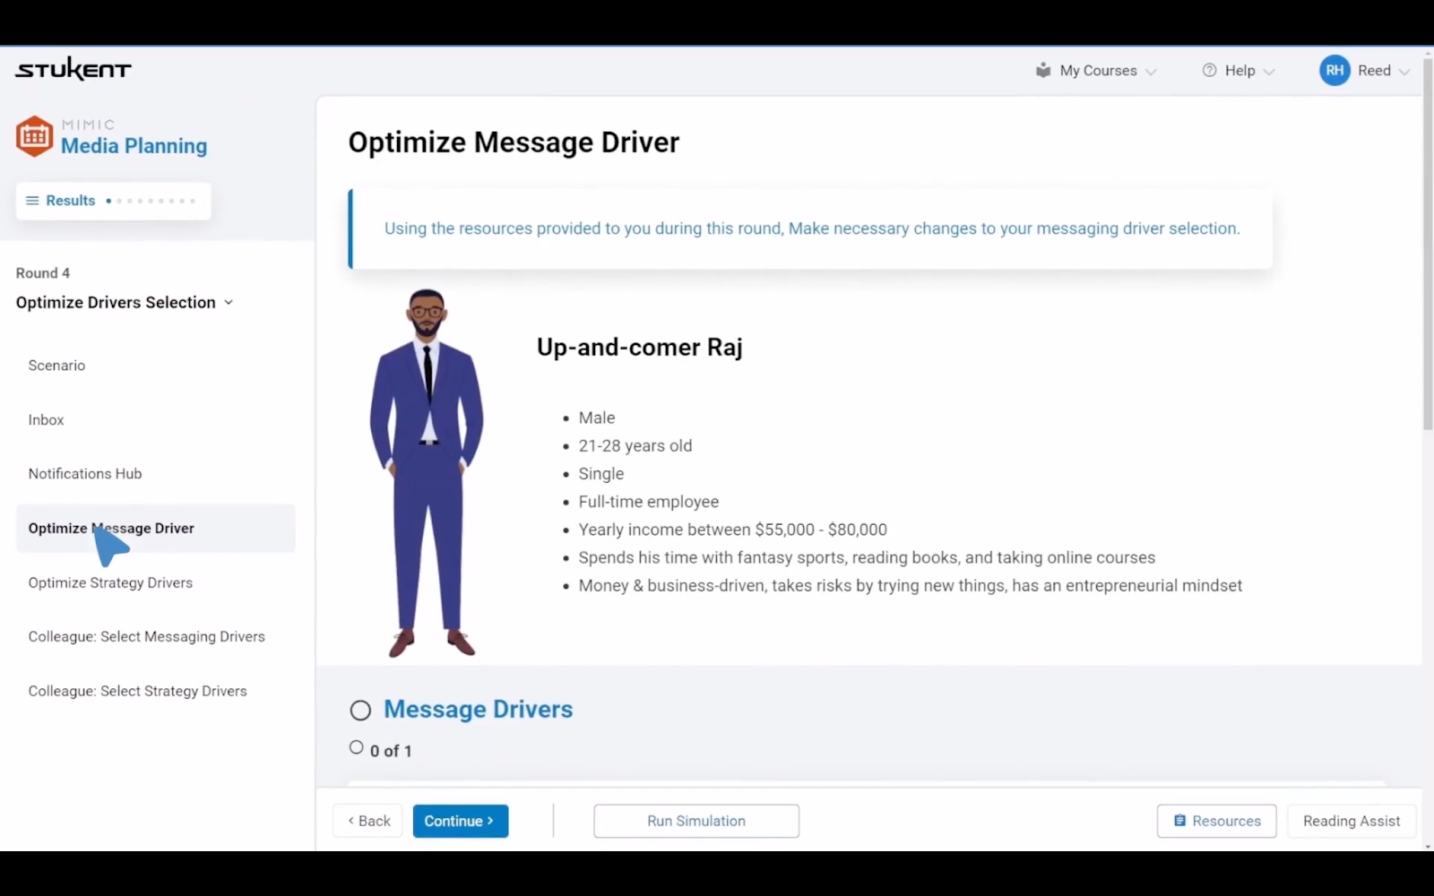Image resolution: width=1434 pixels, height=896 pixels.
Task: Open the Results menu button
Action: point(113,201)
